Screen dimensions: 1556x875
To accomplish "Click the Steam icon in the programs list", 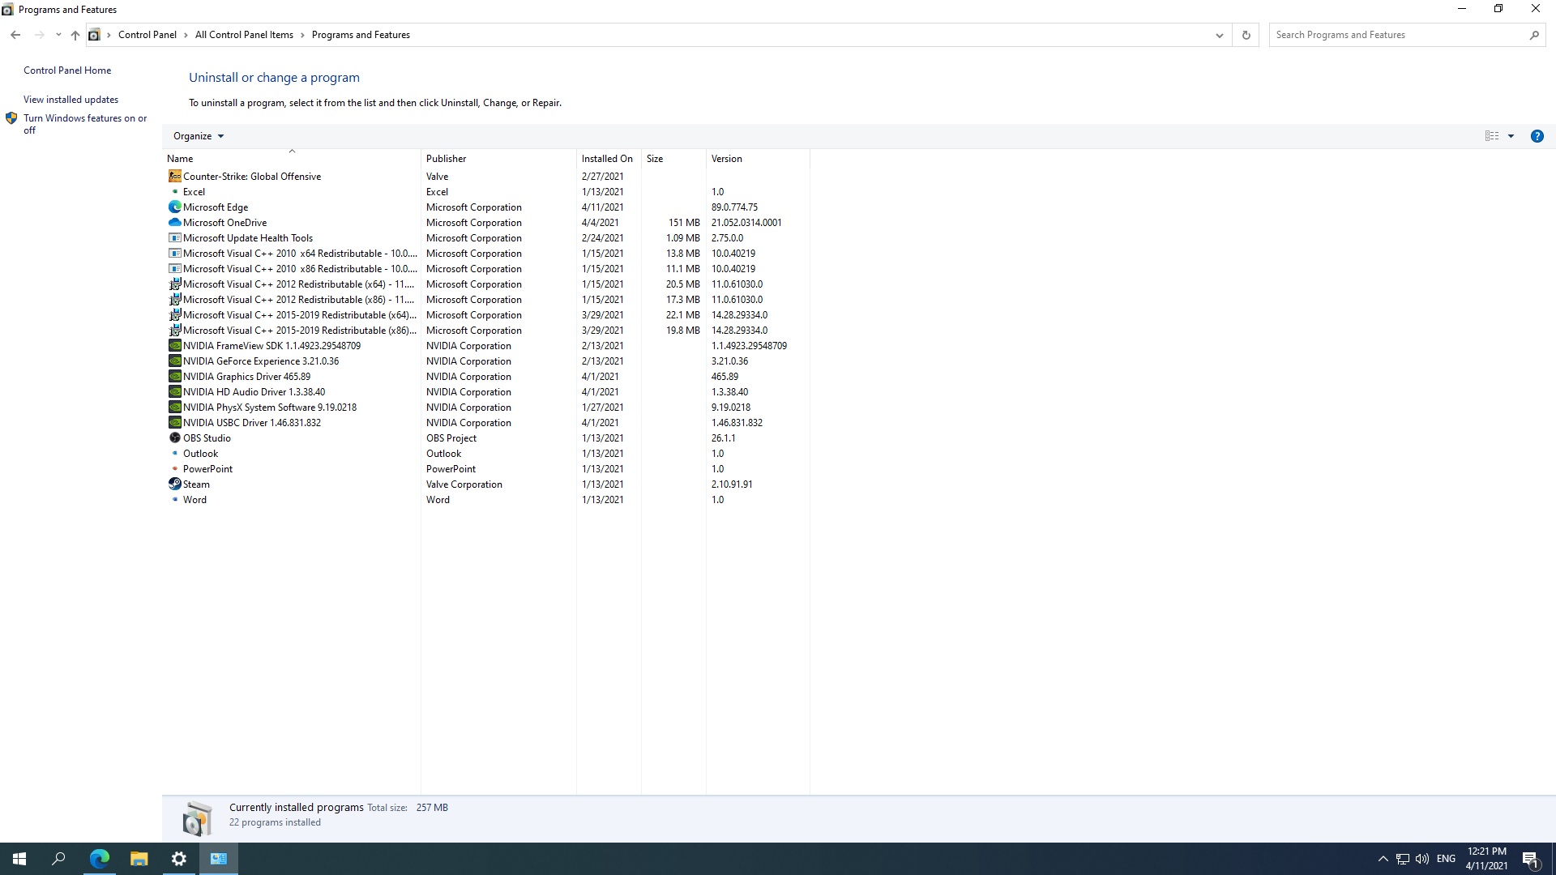I will click(174, 484).
